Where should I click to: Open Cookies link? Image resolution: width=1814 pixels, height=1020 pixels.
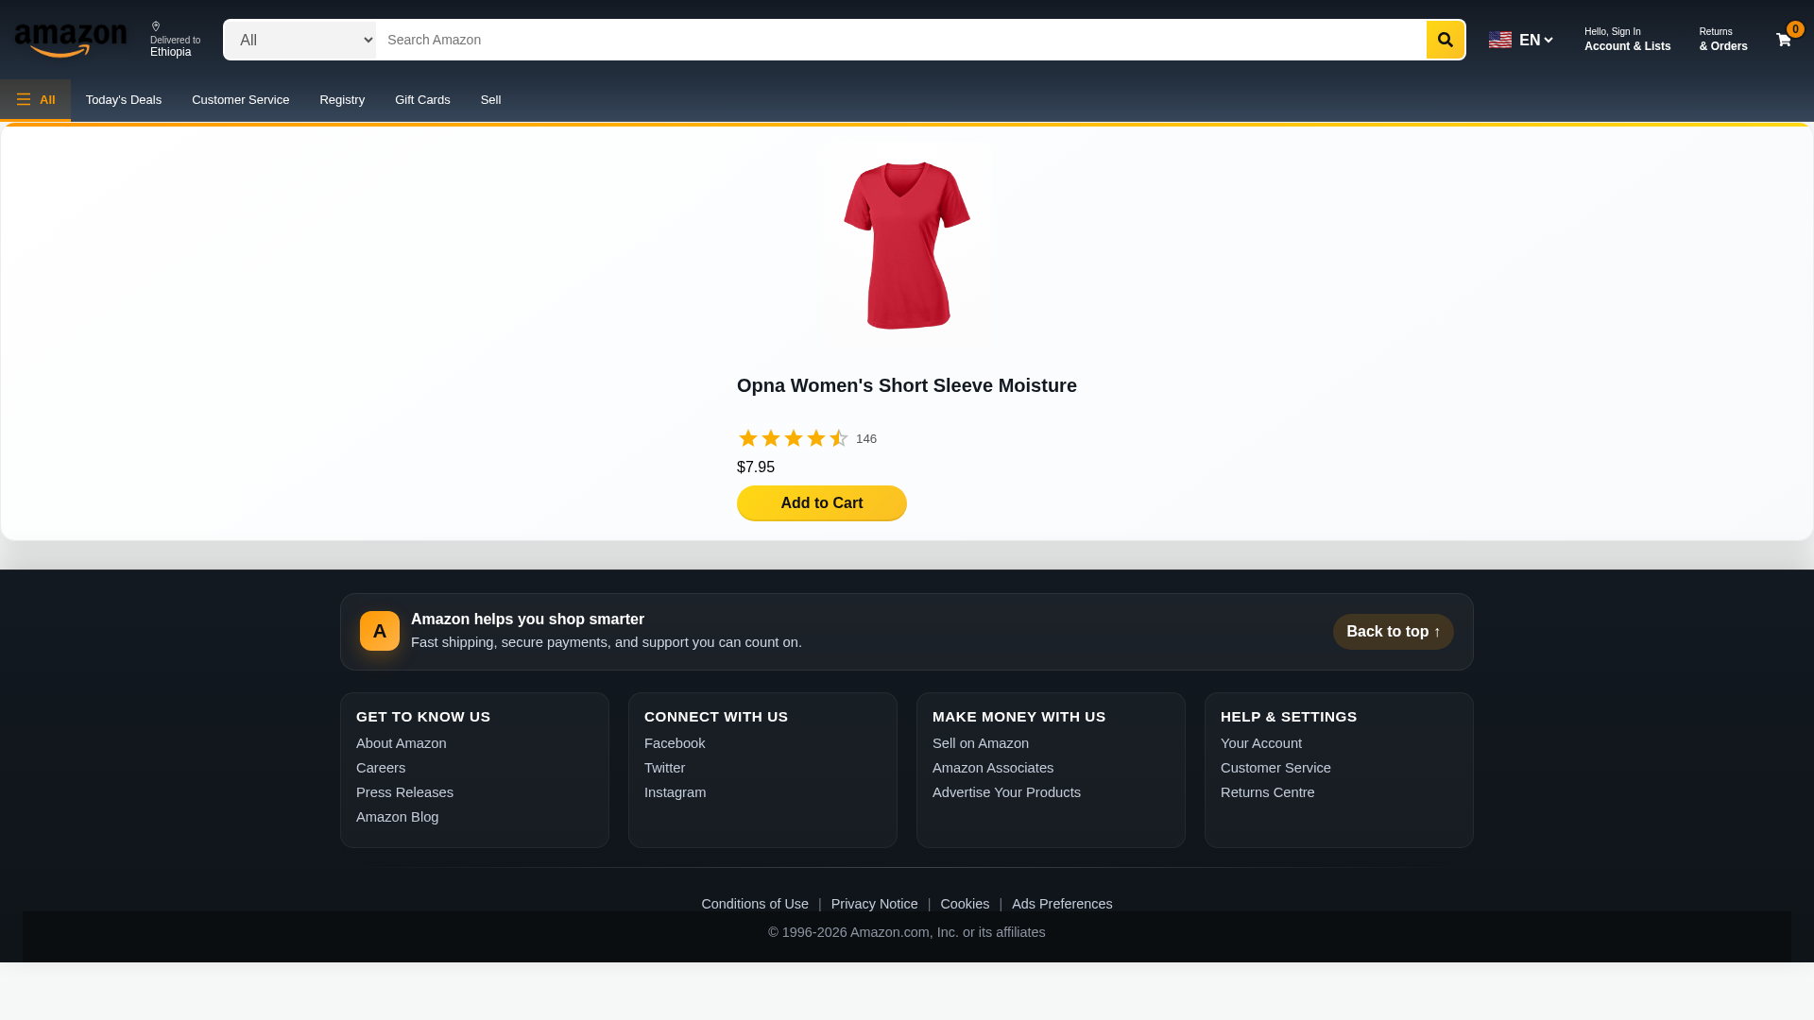(965, 904)
